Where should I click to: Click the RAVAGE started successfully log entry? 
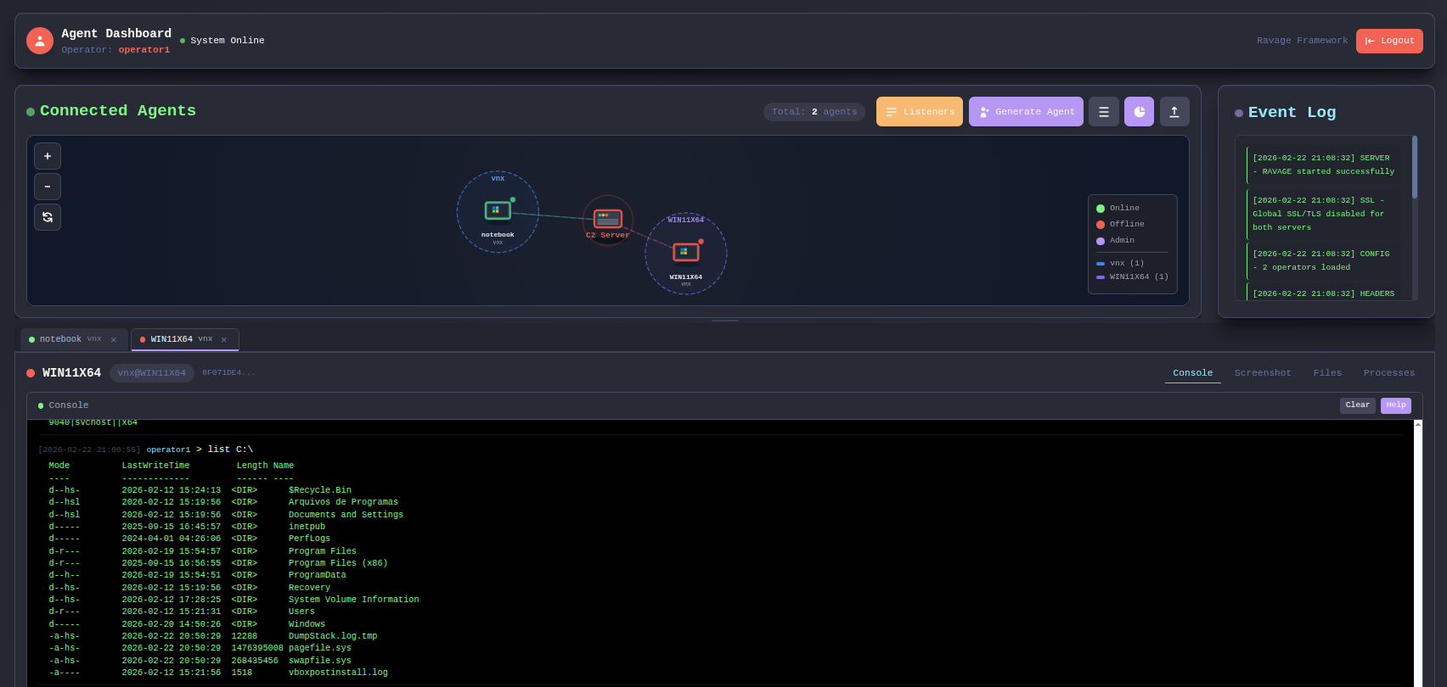[1326, 165]
